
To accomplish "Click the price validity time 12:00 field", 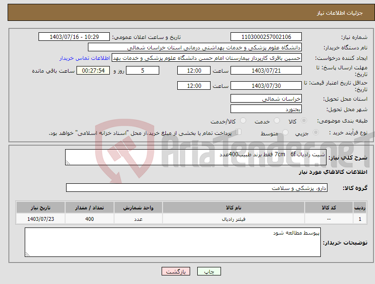I will 194,85.
